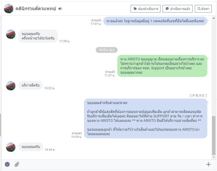Select the long blue thank-you reply bubble
This screenshot has height=171, width=217.
coord(146,118)
